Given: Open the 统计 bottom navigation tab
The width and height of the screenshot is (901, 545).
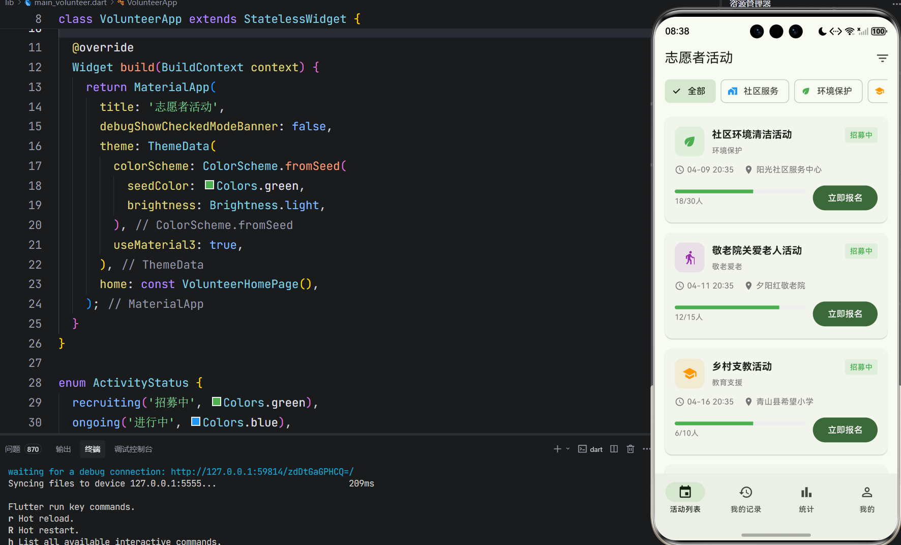Looking at the screenshot, I should (806, 498).
